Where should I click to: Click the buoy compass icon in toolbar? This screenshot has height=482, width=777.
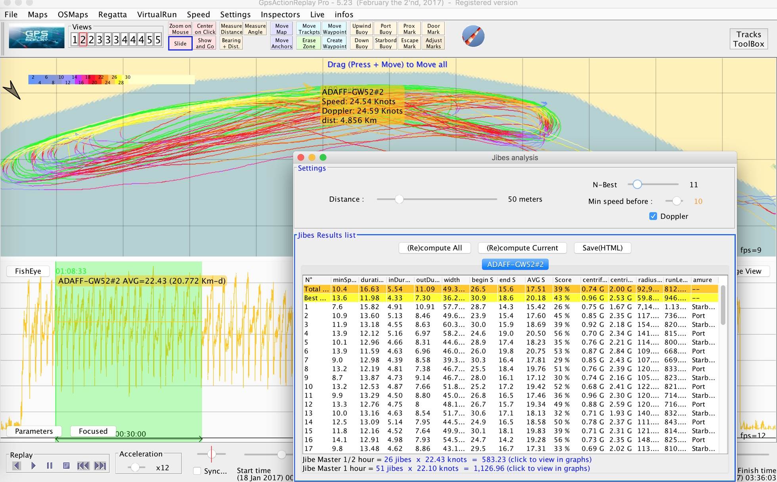pyautogui.click(x=473, y=36)
